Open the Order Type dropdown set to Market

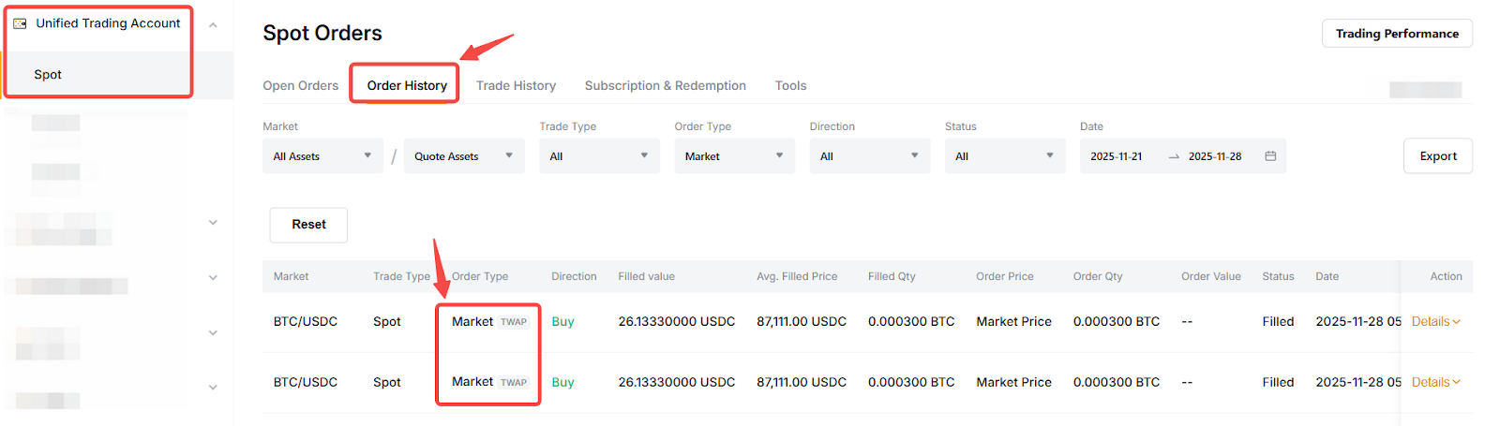pos(734,156)
